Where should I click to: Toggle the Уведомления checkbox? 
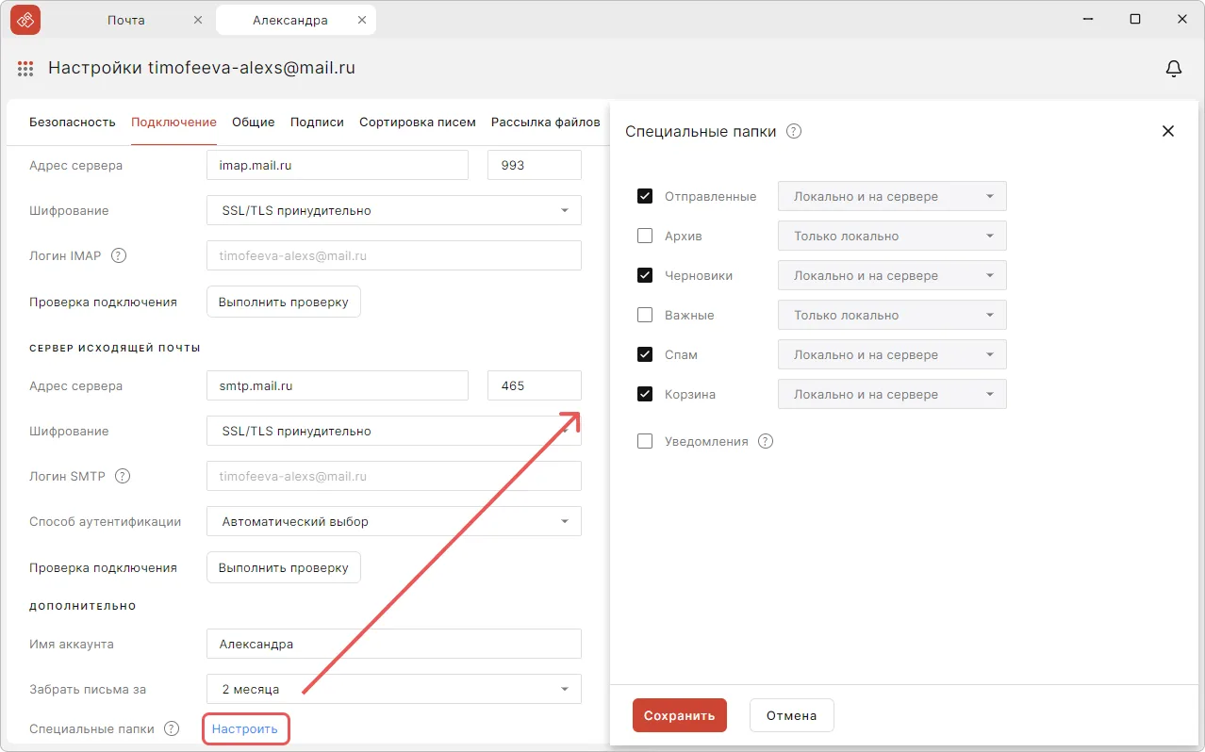(x=645, y=441)
